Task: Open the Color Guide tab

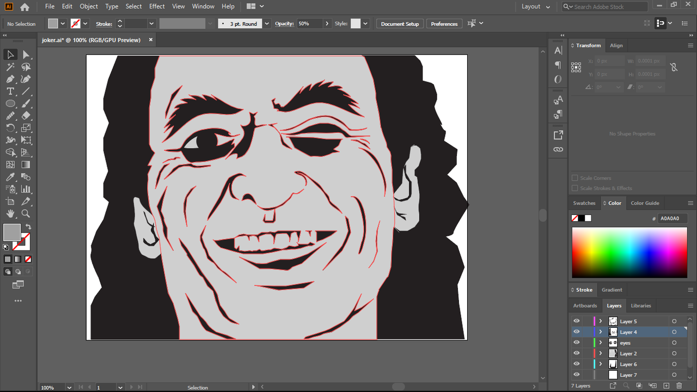Action: coord(645,203)
